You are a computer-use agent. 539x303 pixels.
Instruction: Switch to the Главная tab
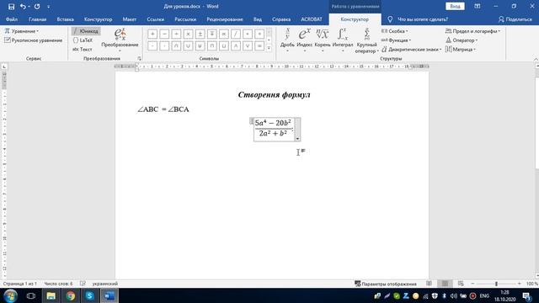(x=37, y=19)
